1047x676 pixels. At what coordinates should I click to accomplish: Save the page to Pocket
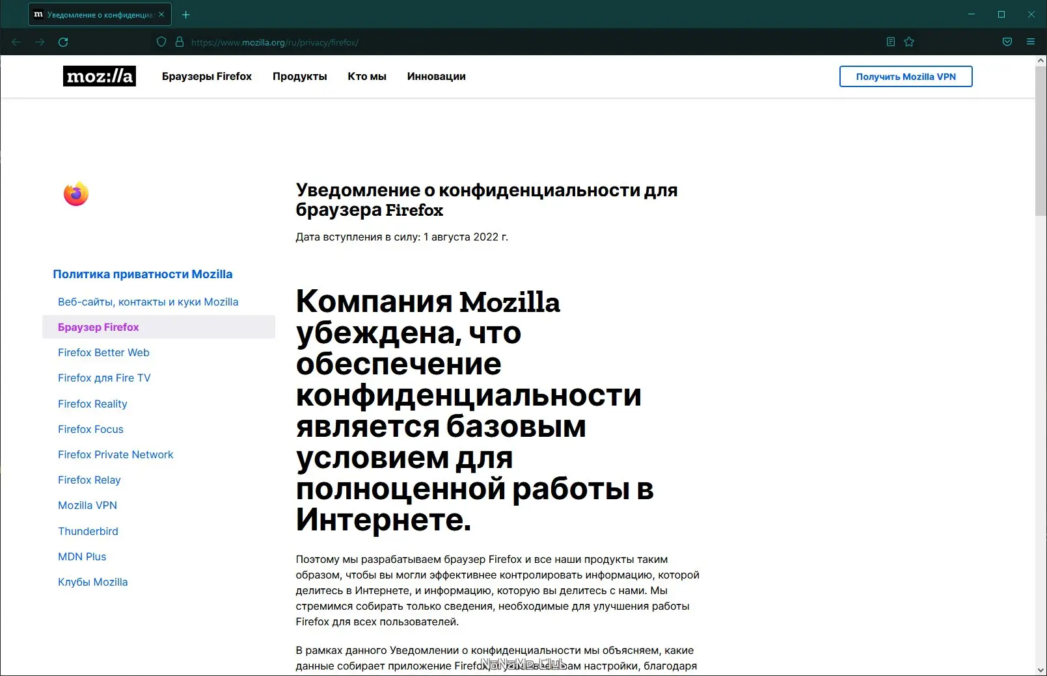(1007, 41)
